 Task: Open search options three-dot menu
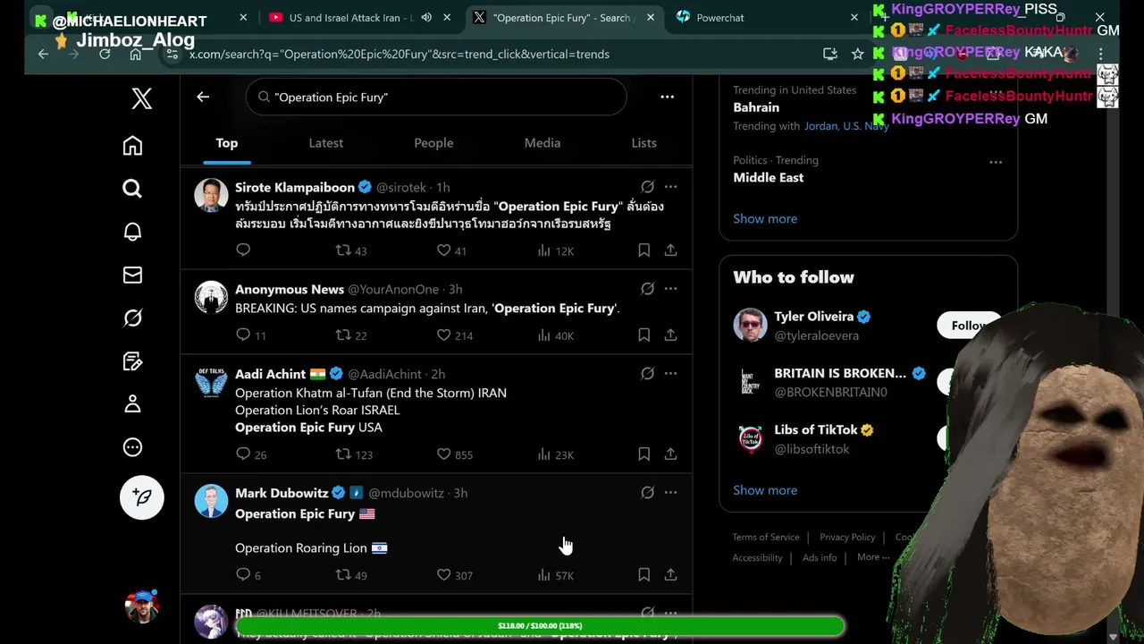tap(667, 97)
